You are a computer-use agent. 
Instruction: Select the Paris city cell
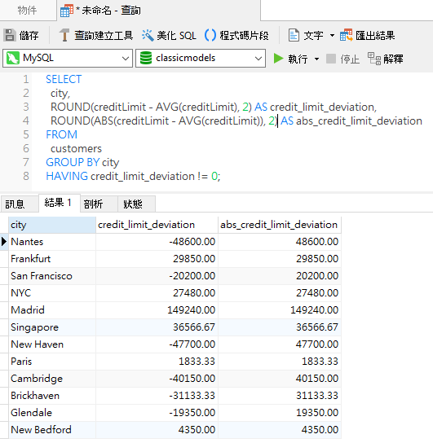pos(52,362)
